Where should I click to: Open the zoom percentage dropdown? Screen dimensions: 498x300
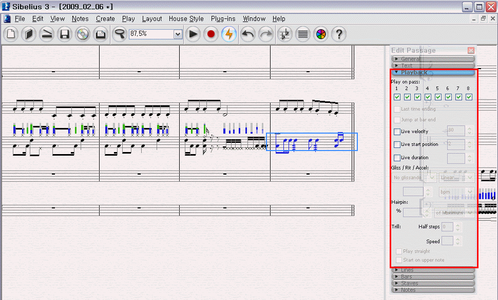[x=178, y=34]
